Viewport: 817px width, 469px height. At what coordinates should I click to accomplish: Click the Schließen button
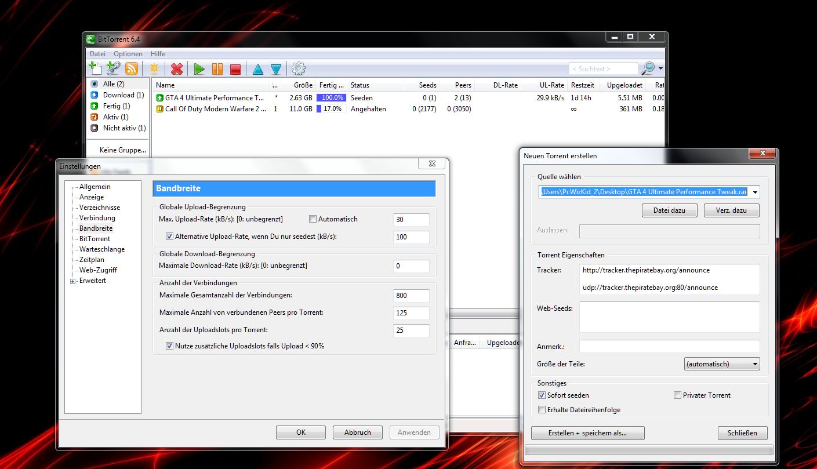coord(742,433)
